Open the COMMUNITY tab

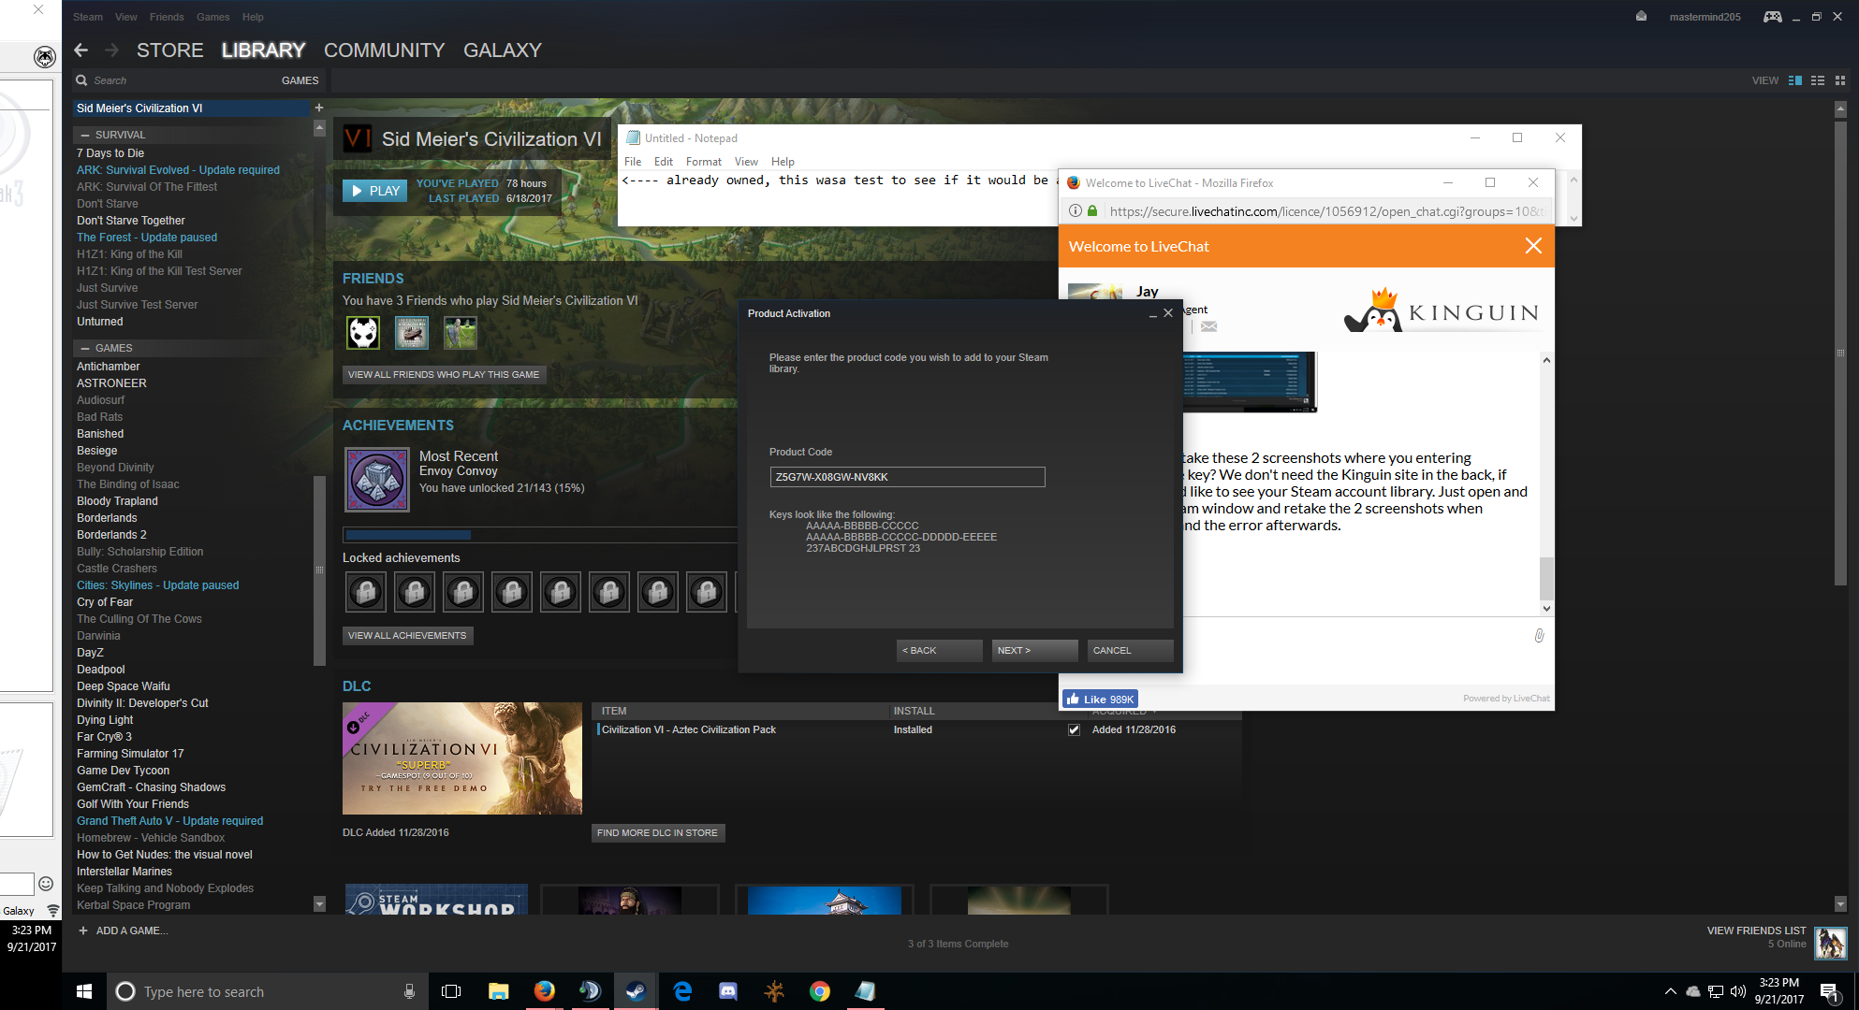384,50
